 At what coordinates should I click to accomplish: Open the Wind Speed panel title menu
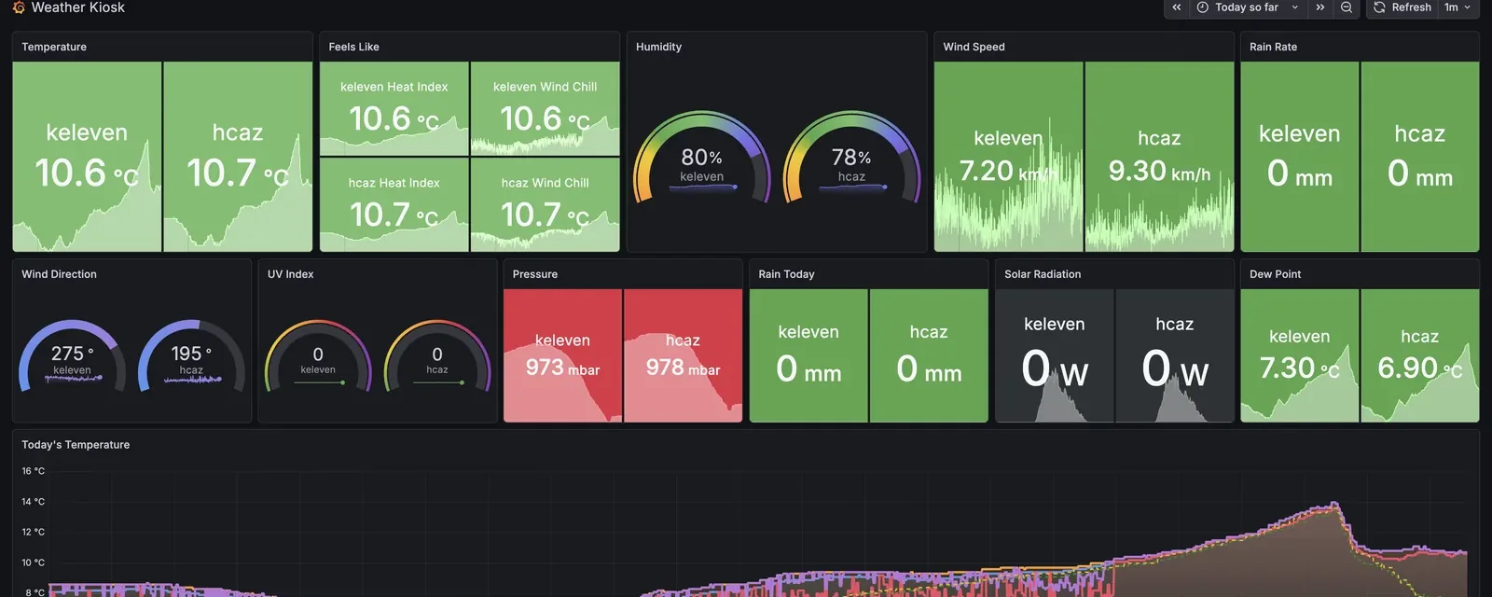(x=974, y=47)
